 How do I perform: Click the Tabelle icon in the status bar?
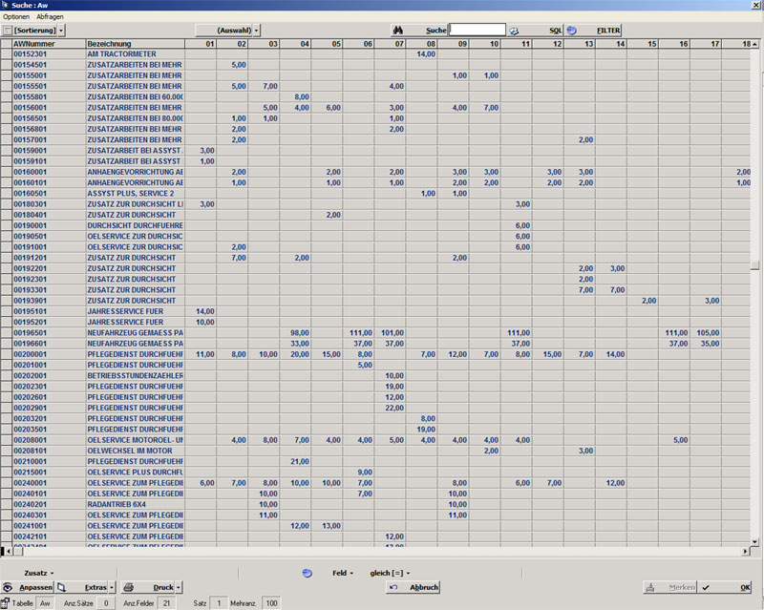pyautogui.click(x=7, y=603)
